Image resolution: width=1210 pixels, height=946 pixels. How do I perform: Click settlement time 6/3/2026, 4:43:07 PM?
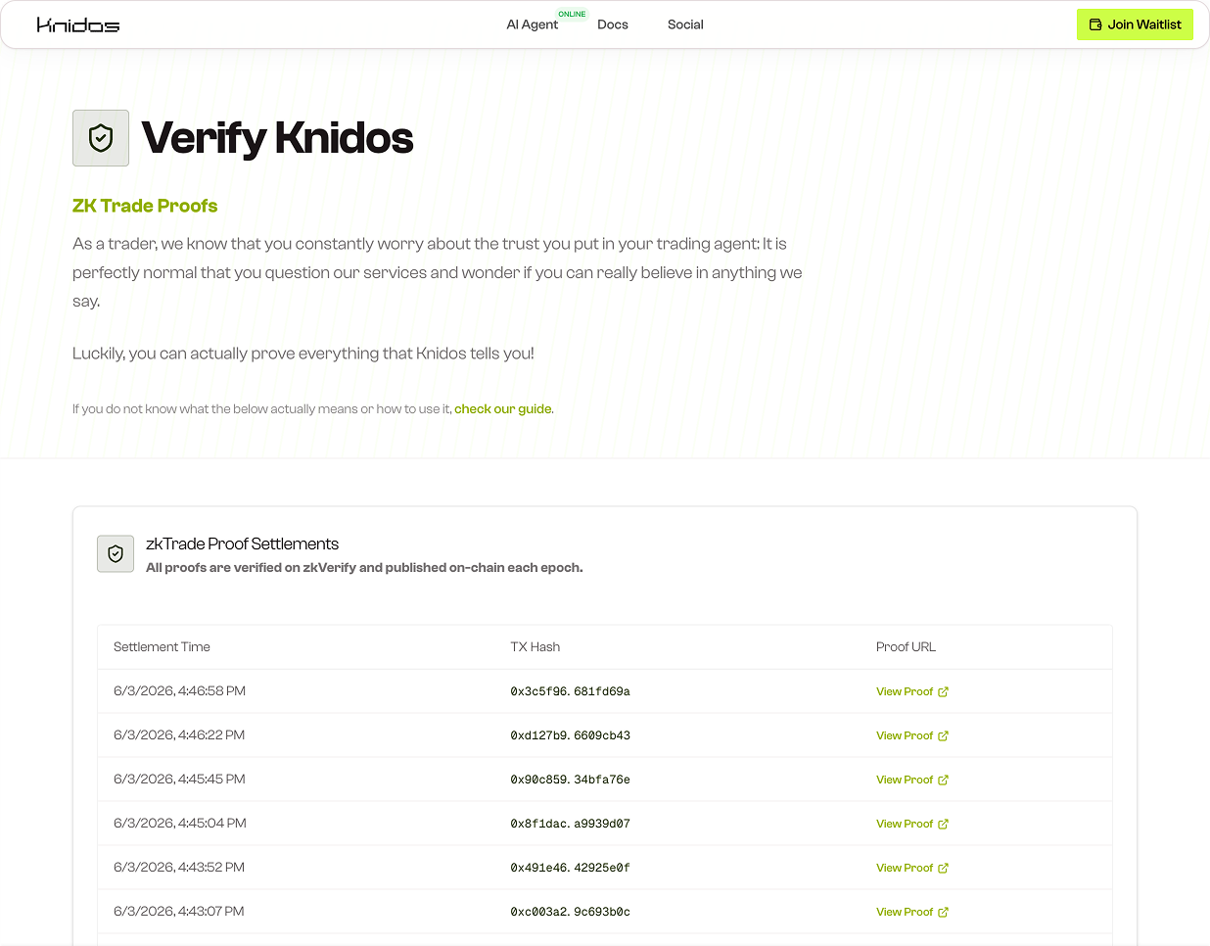tap(179, 912)
